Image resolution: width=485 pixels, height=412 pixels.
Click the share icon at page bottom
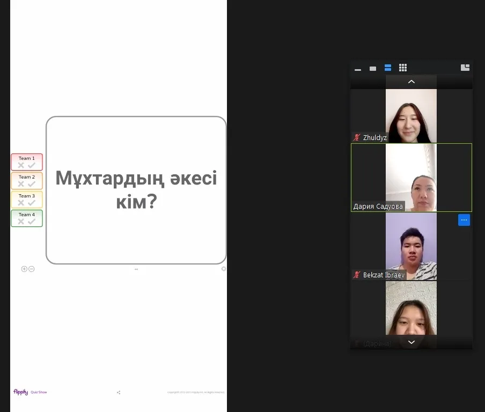[119, 393]
